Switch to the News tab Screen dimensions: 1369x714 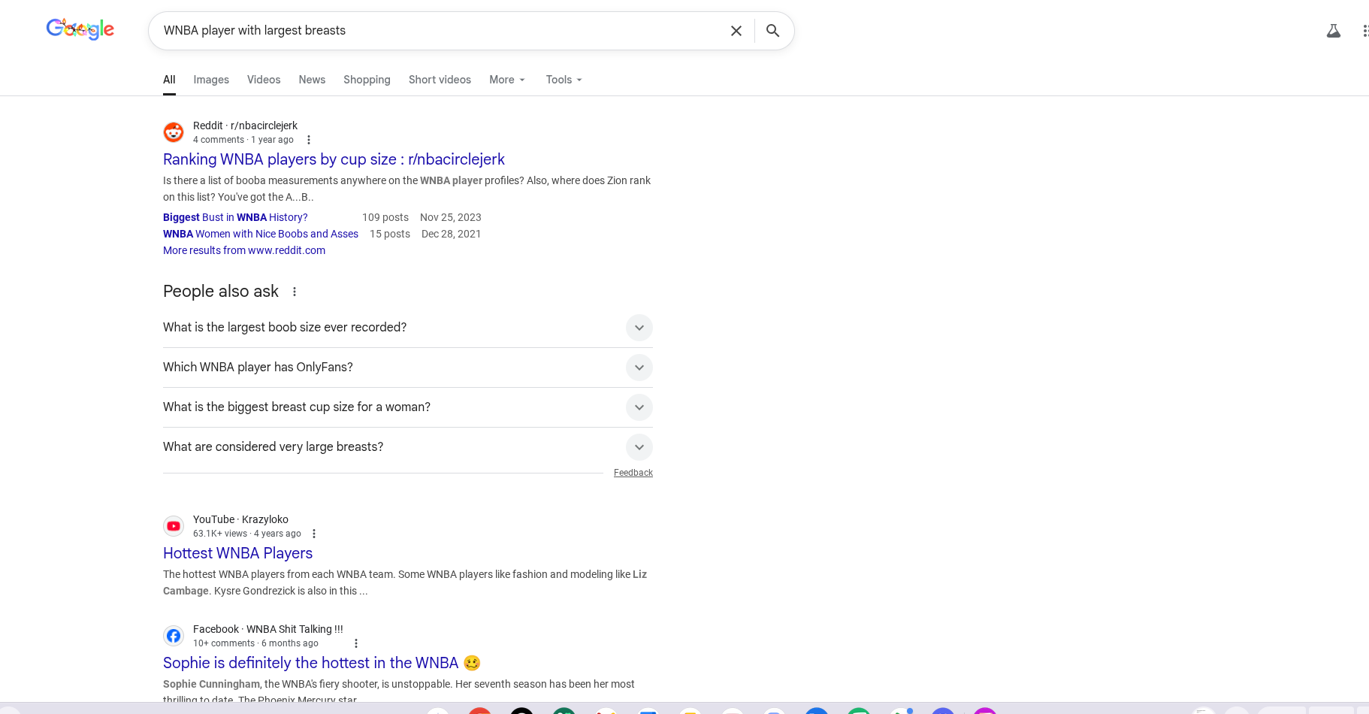coord(312,80)
